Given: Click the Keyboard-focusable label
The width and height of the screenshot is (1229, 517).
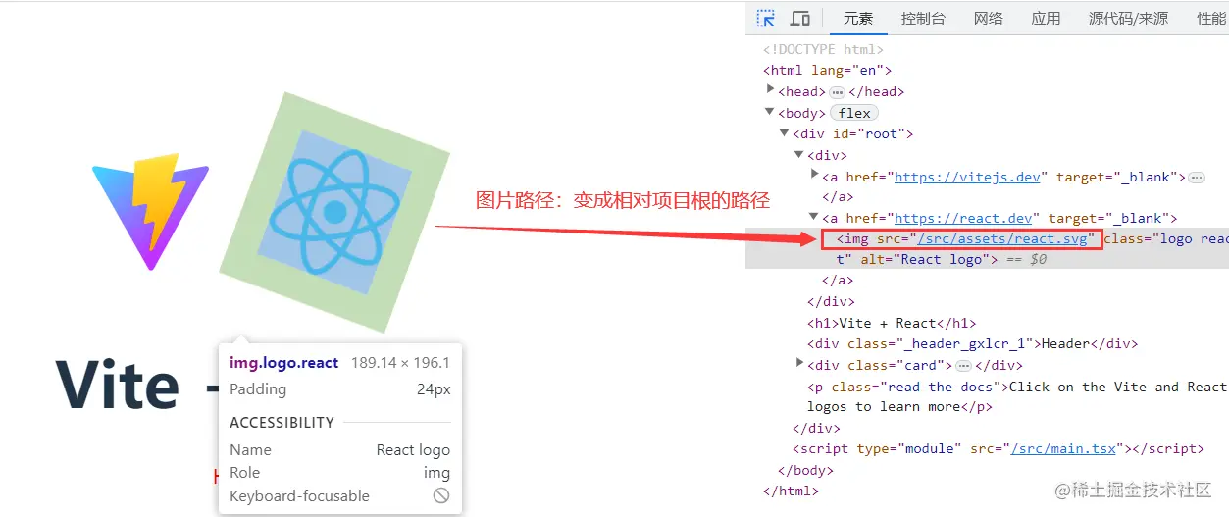Looking at the screenshot, I should coord(299,496).
